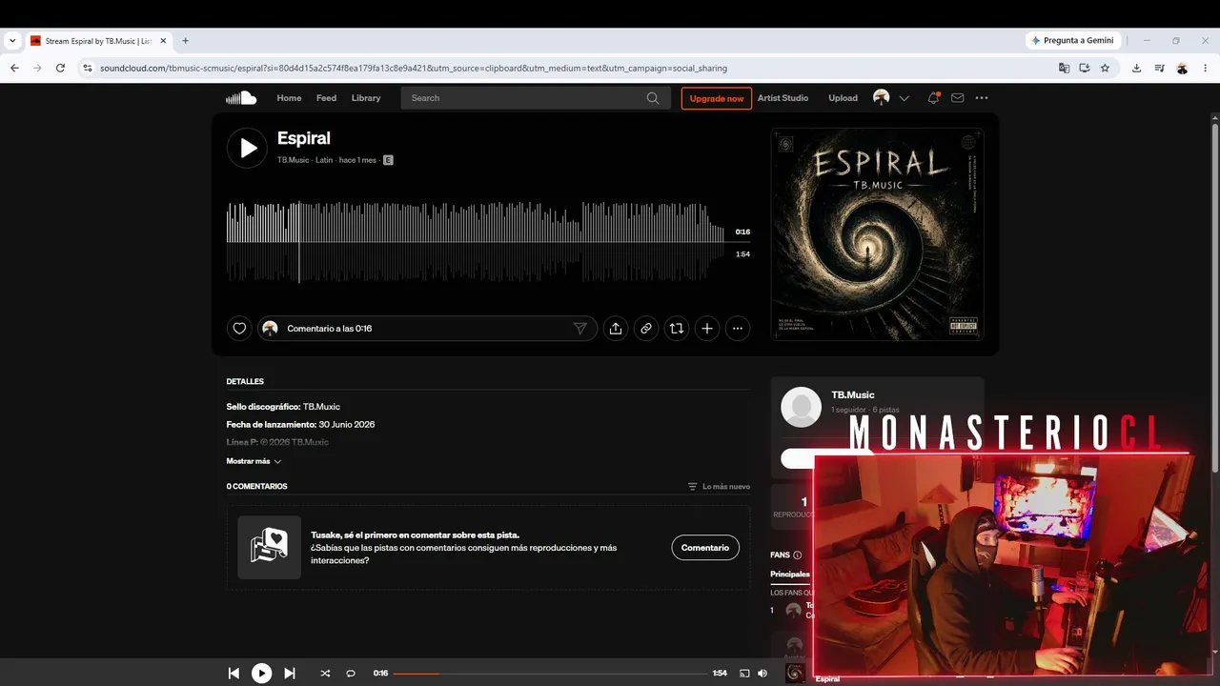Go to the Upload page
Screen dimensions: 1220x686
tap(843, 98)
